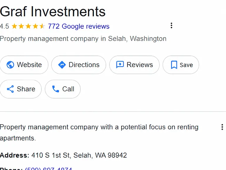The width and height of the screenshot is (226, 170).
Task: Open the 772 Google reviews link
Action: coord(79,26)
